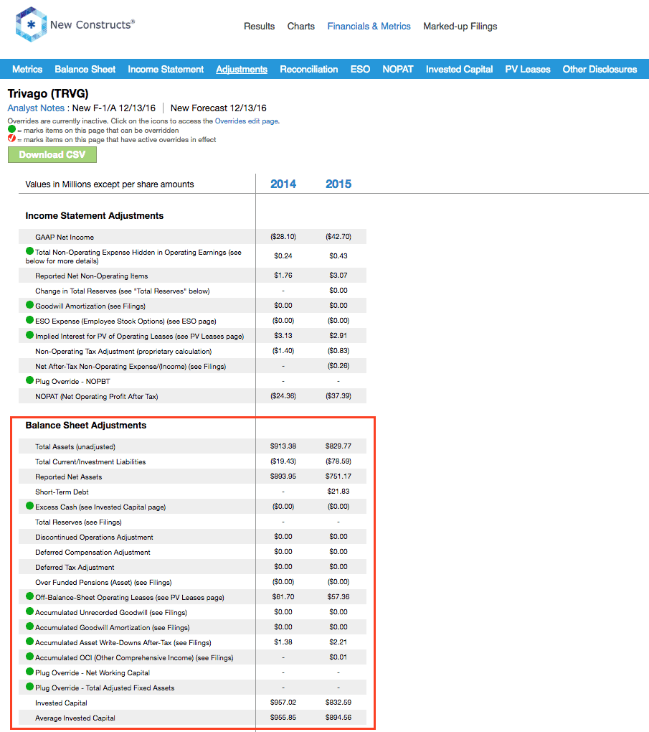Click the Reported Net Assets 2015 value $751.17
The width and height of the screenshot is (649, 732).
coord(338,477)
